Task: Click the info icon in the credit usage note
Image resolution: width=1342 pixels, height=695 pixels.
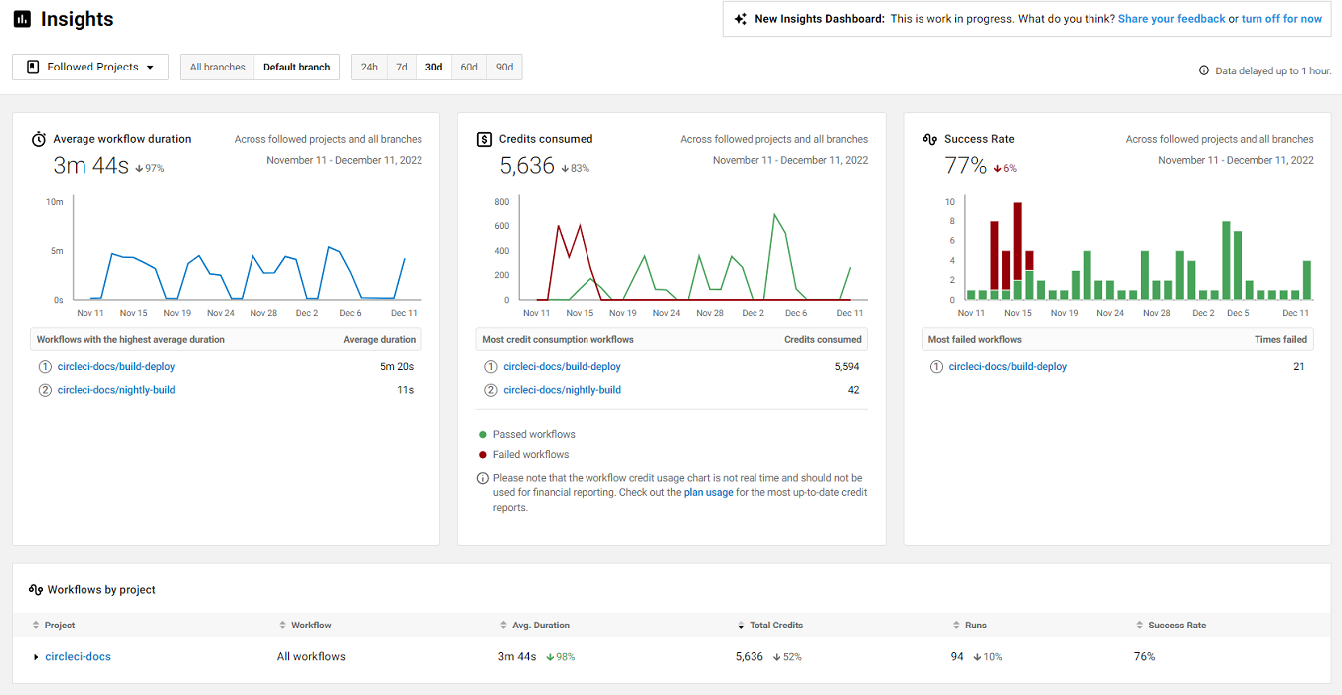Action: point(483,478)
